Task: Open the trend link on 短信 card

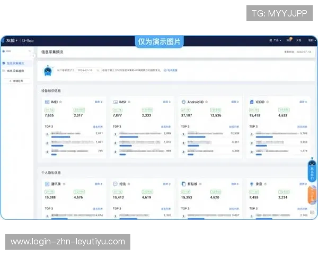Action: (x=167, y=184)
